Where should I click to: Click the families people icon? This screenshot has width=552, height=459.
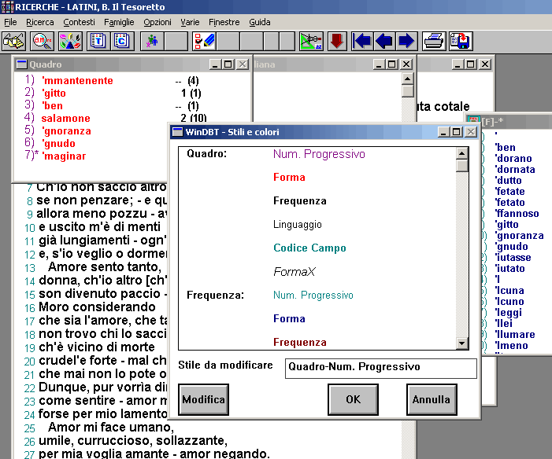point(152,41)
